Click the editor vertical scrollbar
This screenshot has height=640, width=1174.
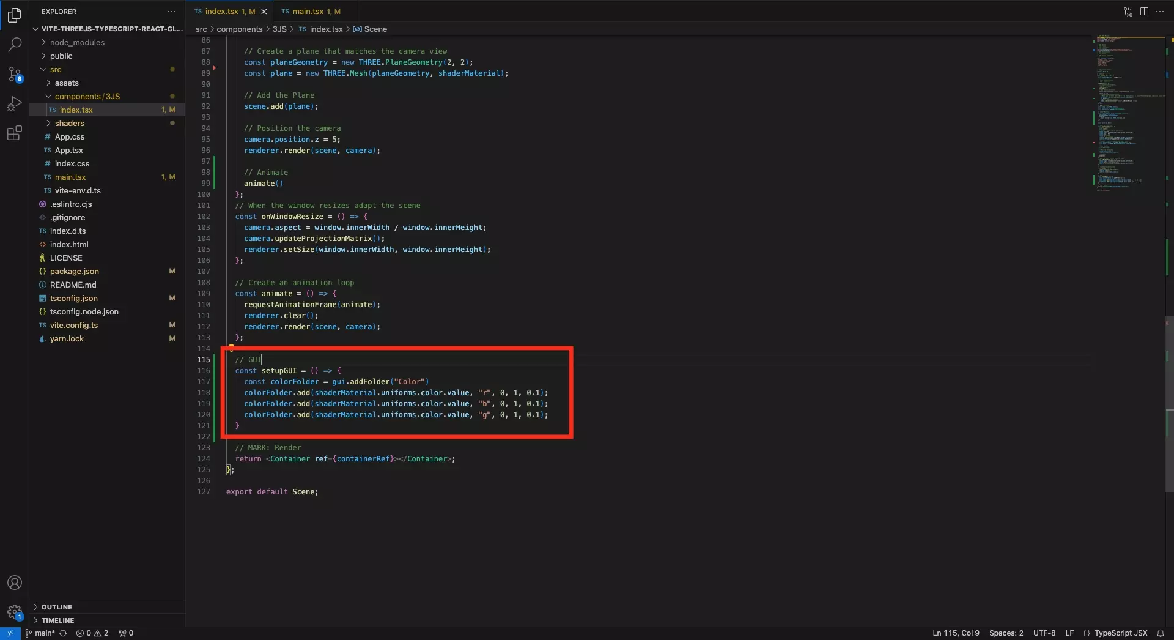1170,404
